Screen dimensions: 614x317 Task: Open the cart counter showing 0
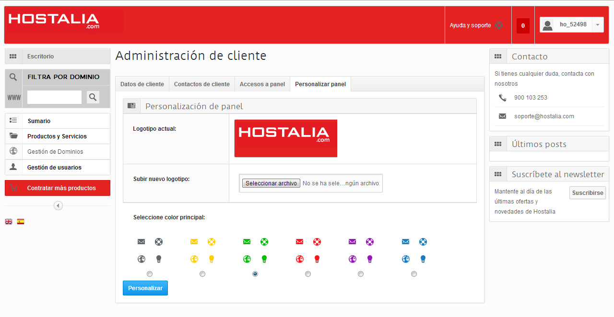pos(523,26)
